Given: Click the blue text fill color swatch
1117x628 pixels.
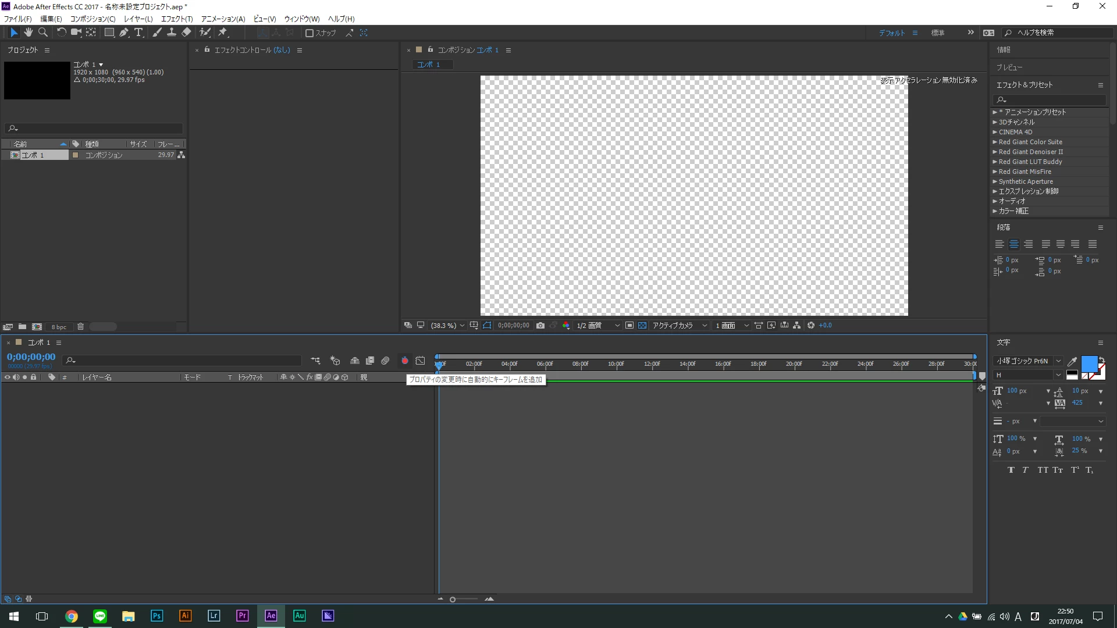Looking at the screenshot, I should pyautogui.click(x=1088, y=364).
